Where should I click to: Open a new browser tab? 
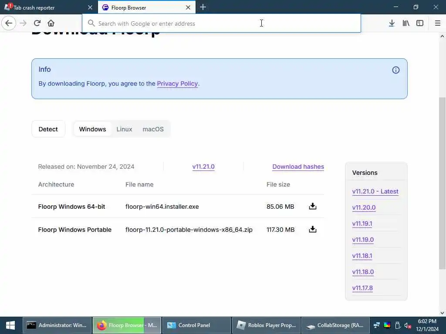[203, 7]
